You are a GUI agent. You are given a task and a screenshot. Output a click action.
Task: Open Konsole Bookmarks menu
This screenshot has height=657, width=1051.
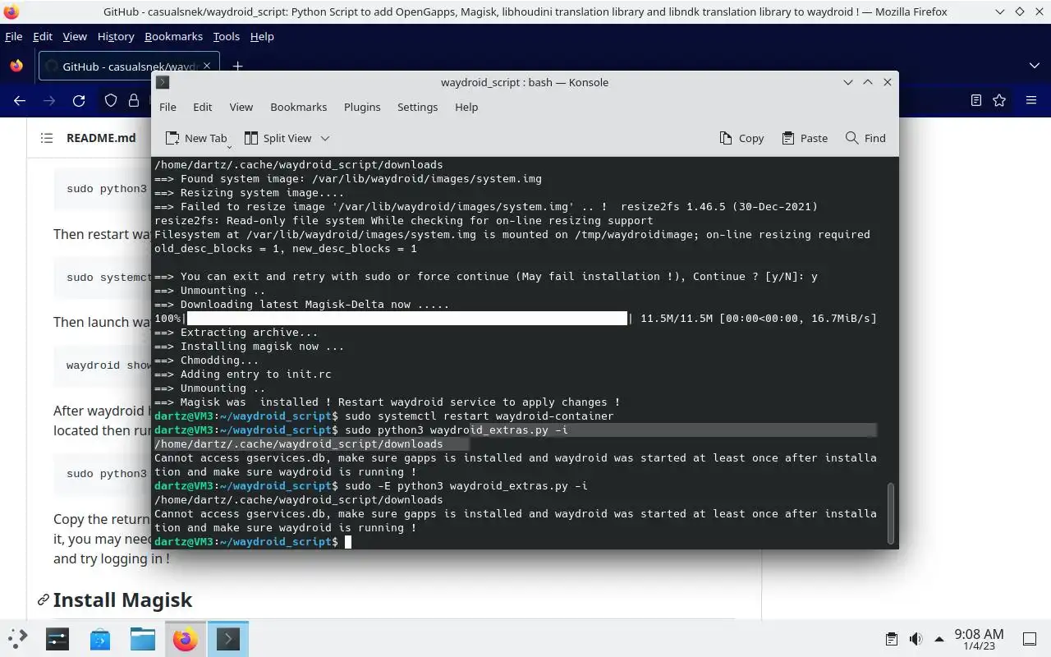point(298,107)
